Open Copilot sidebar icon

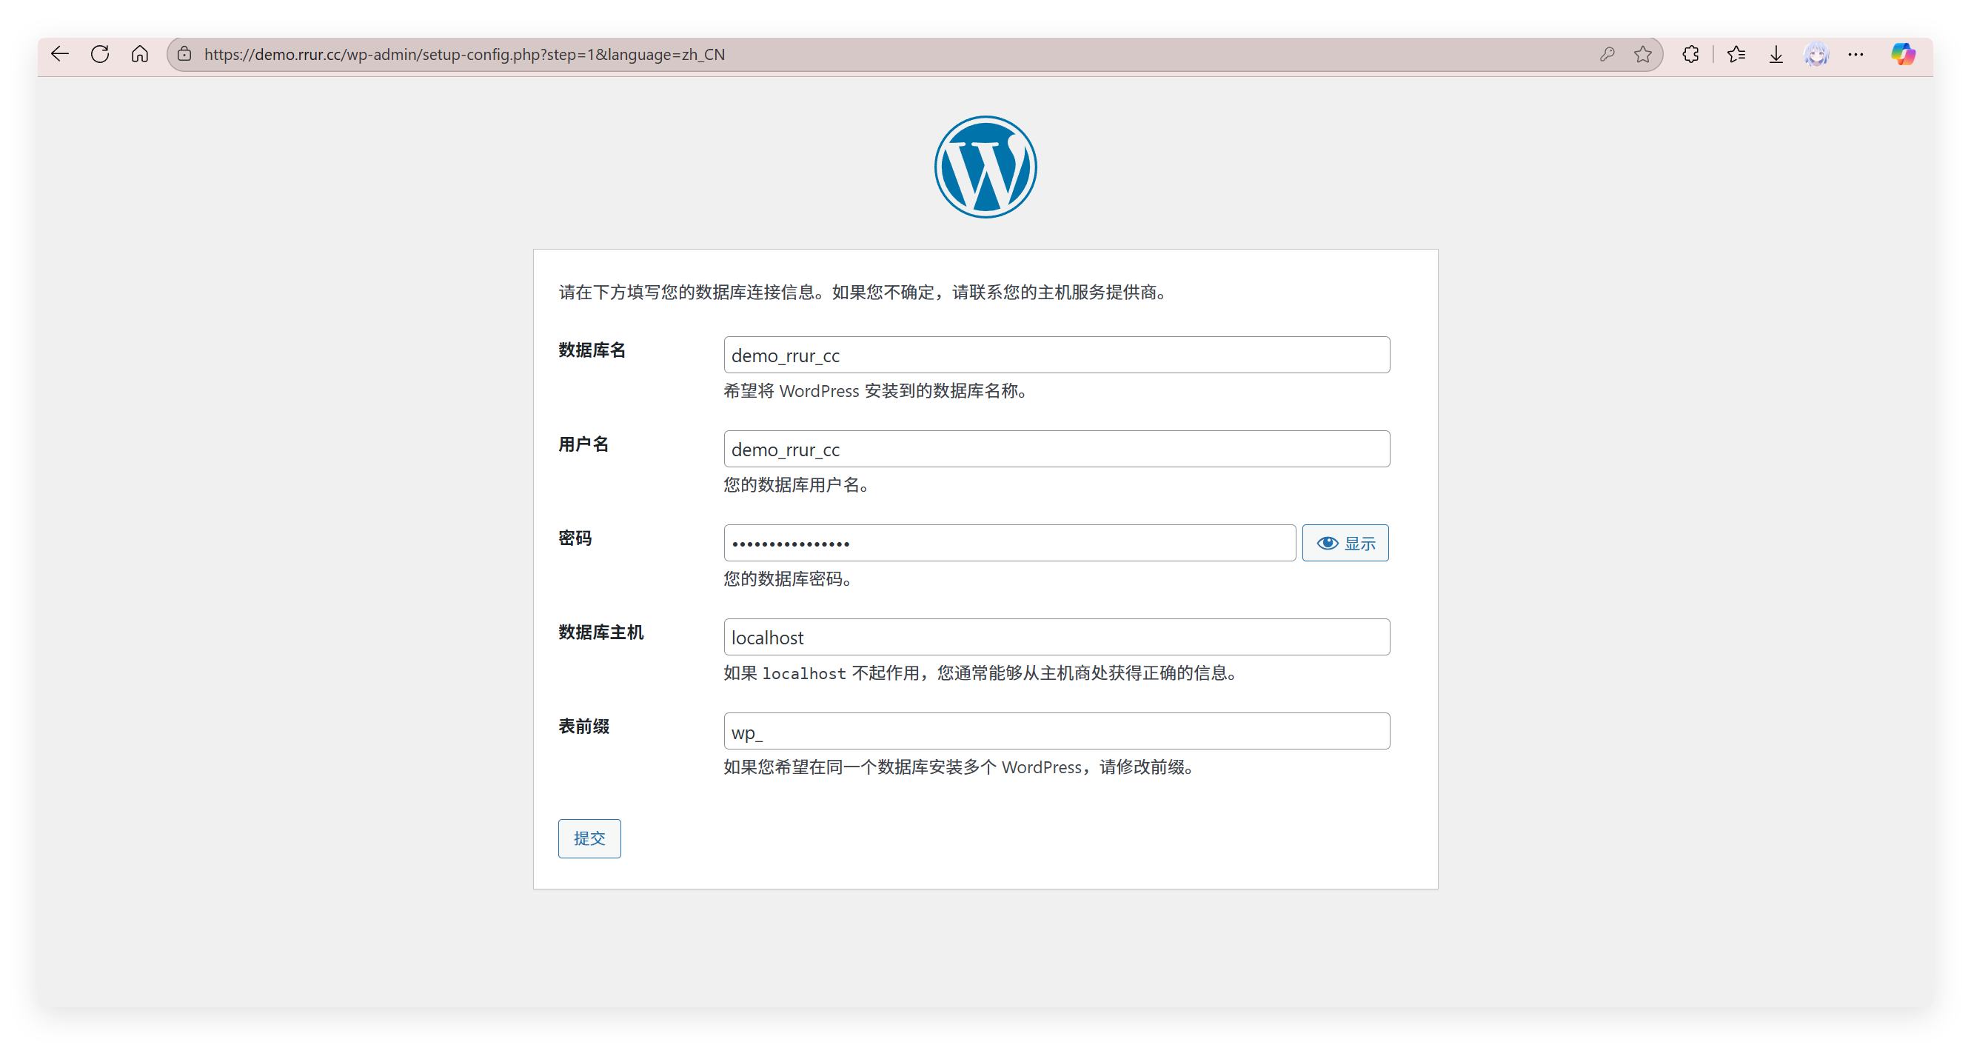pos(1903,54)
